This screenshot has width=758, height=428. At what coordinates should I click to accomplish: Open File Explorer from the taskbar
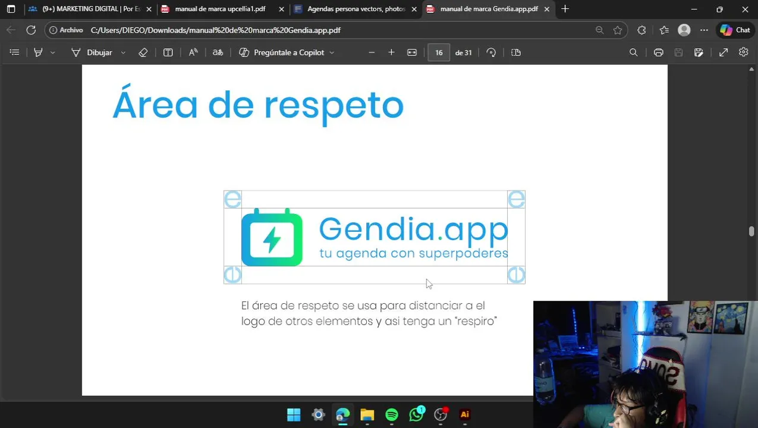coord(367,415)
